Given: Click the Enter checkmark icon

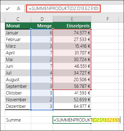Looking at the screenshot, I should (x=8, y=9).
